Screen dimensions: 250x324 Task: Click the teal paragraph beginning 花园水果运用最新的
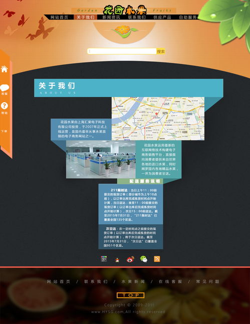pos(159,159)
